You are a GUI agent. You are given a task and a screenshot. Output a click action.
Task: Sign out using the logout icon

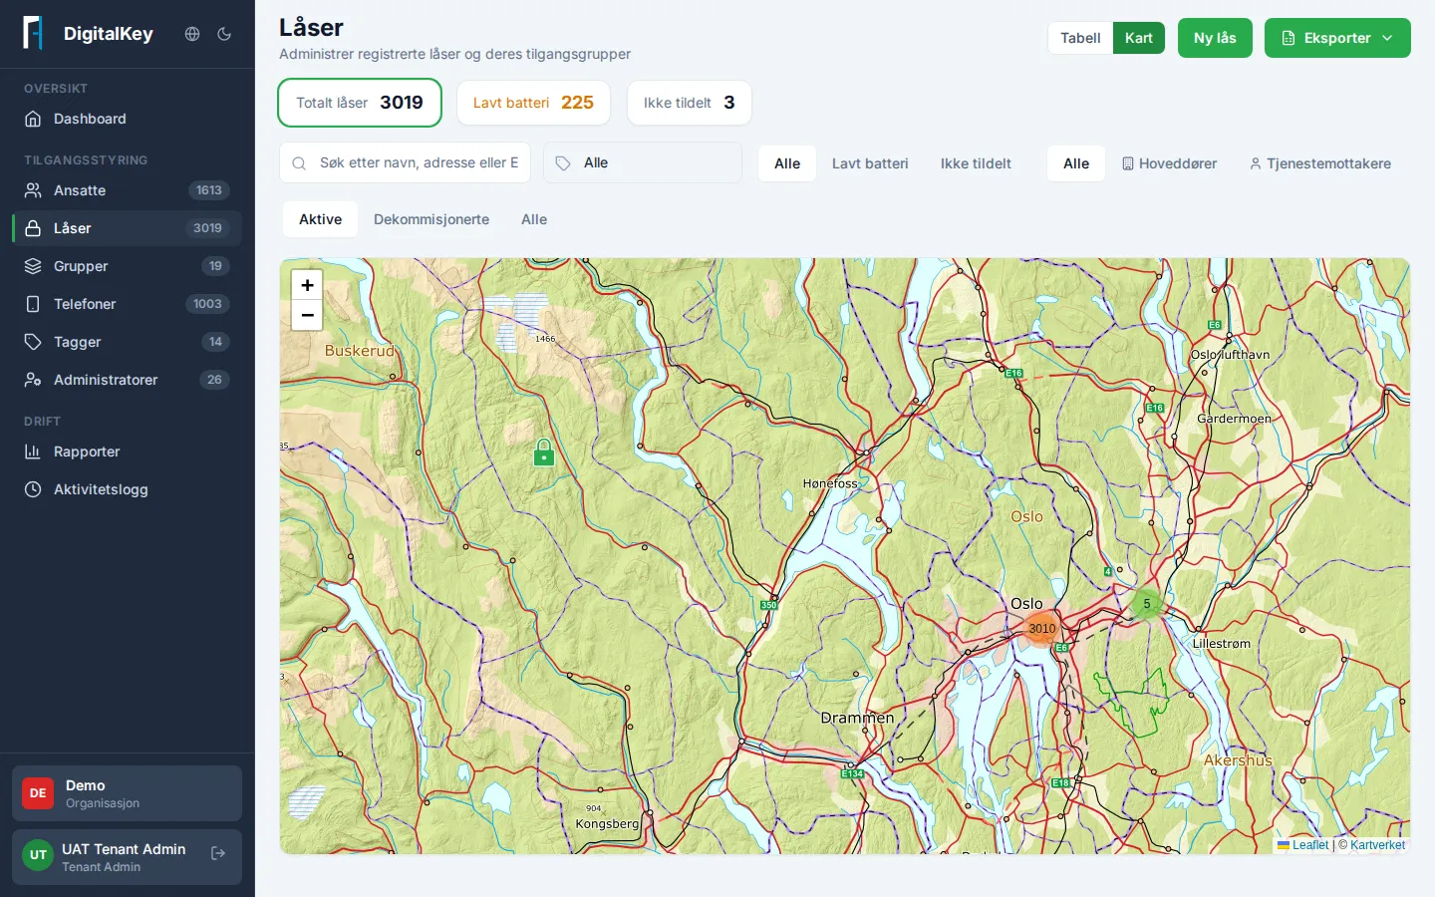pos(218,853)
